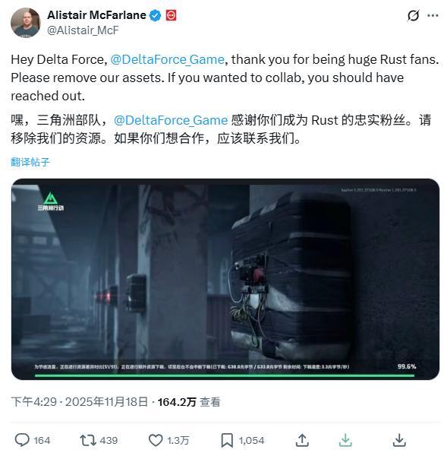Open Alistair McFarlane's profile avatar
Image resolution: width=444 pixels, height=456 pixels.
pos(26,23)
